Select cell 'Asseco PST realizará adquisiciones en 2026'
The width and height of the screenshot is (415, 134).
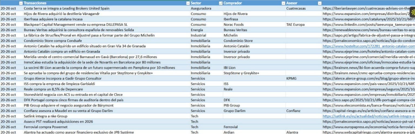coord(107,121)
